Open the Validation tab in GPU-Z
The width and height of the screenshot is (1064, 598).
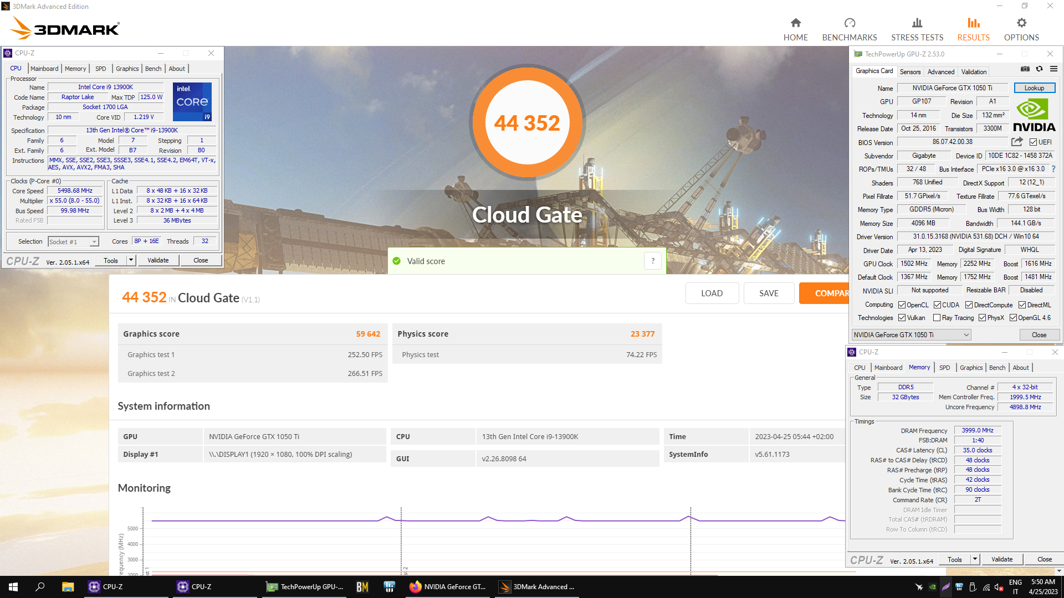[x=974, y=72]
